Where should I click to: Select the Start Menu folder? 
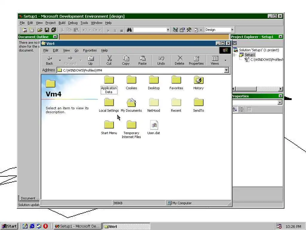click(x=109, y=128)
